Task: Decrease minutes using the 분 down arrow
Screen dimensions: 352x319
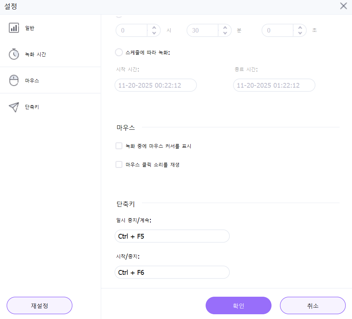Action: click(225, 33)
